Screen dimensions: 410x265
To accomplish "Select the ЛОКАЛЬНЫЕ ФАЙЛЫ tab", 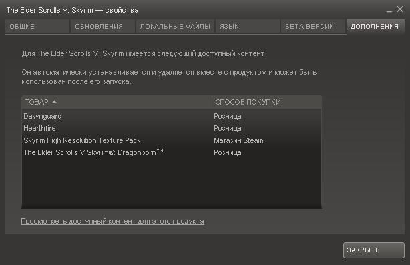I will click(175, 27).
